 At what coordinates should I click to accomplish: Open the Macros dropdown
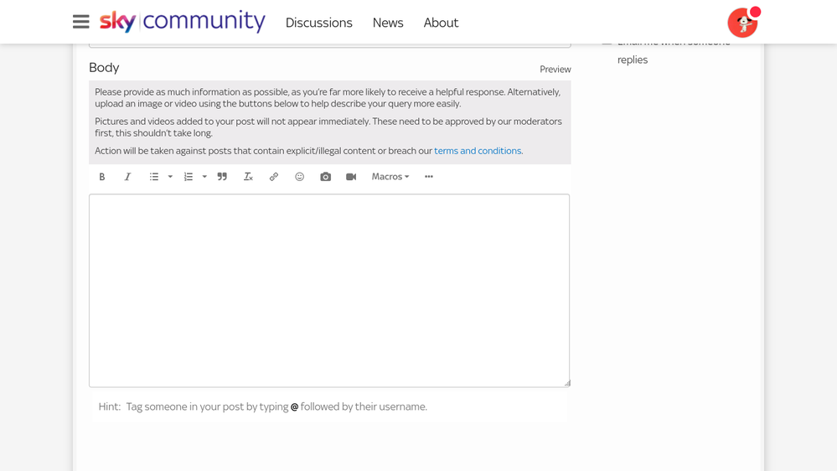click(390, 177)
